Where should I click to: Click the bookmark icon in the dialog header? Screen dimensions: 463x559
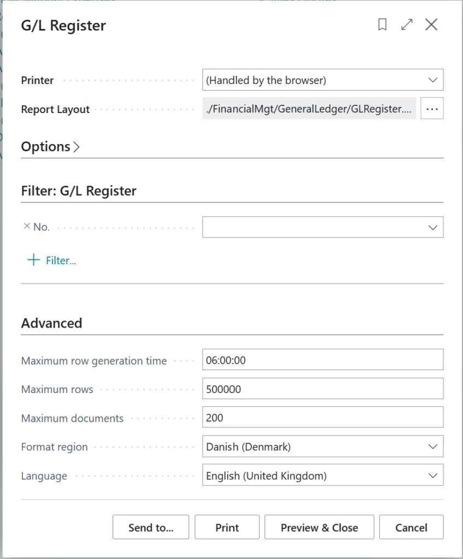382,25
